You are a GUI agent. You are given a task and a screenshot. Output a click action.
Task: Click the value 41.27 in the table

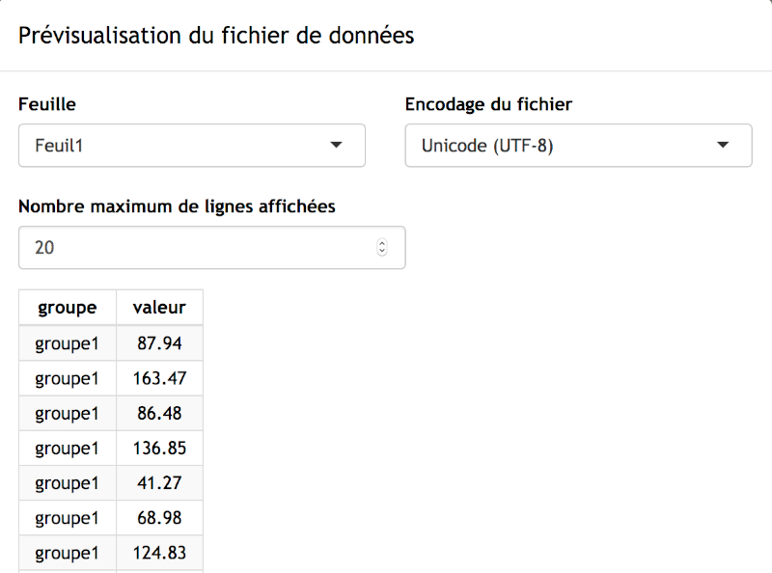(159, 482)
